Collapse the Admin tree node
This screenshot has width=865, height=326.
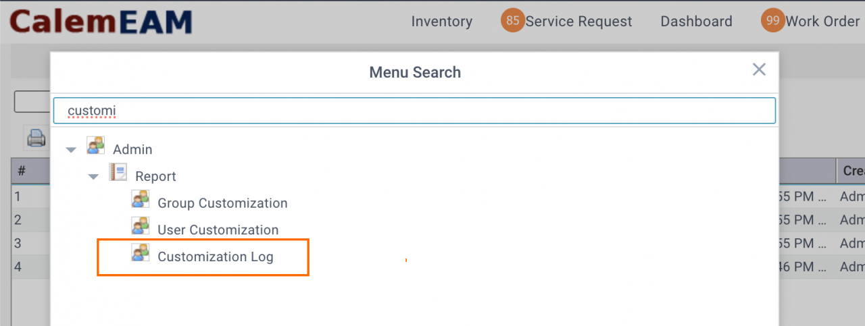pyautogui.click(x=71, y=150)
